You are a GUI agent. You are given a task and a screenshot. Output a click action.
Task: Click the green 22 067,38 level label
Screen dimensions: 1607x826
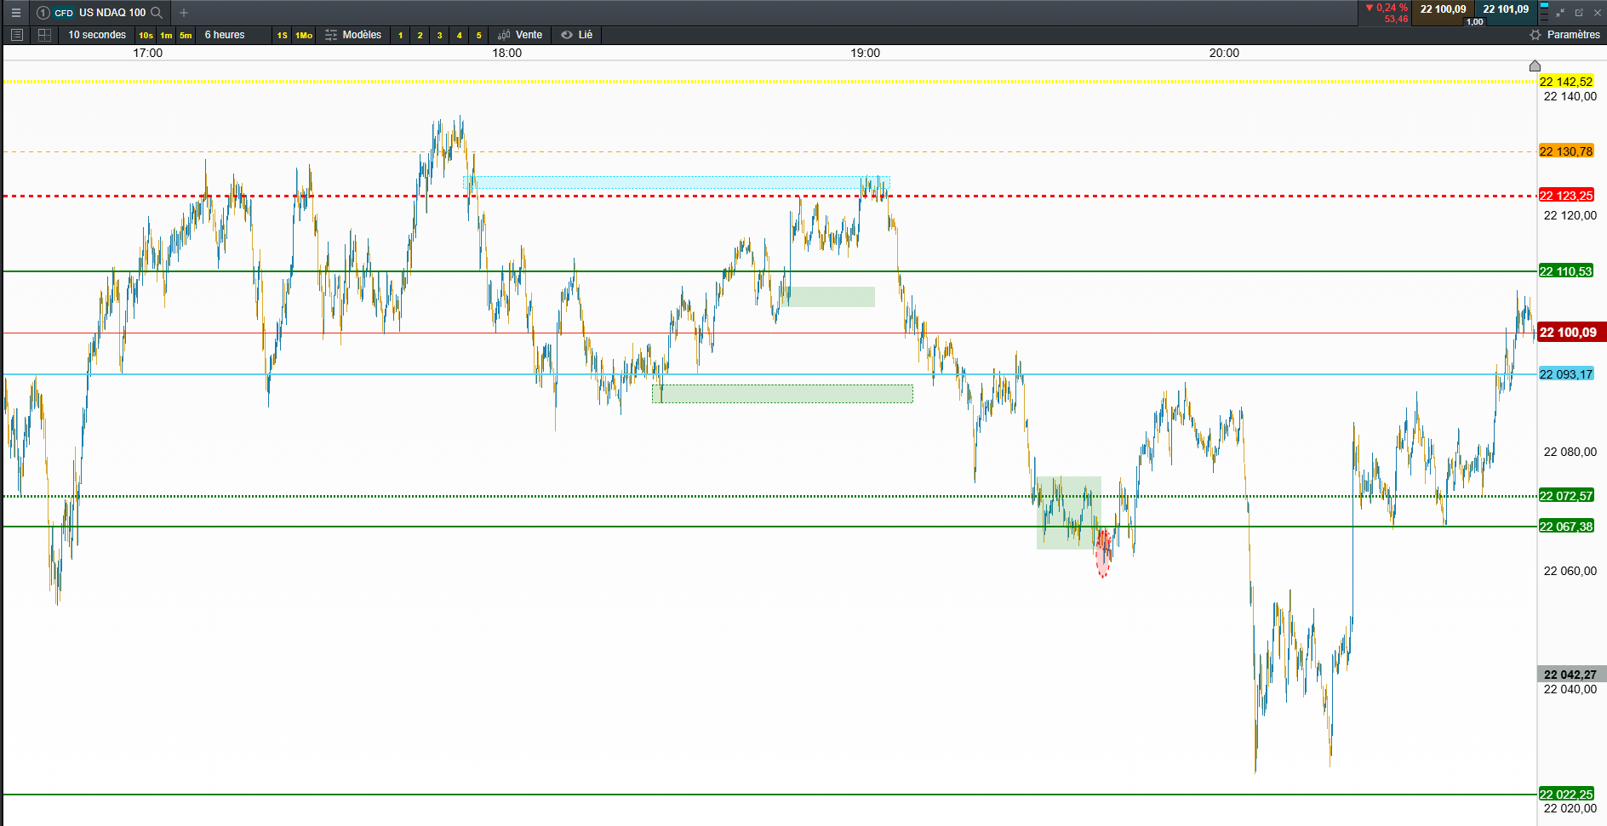click(x=1566, y=527)
